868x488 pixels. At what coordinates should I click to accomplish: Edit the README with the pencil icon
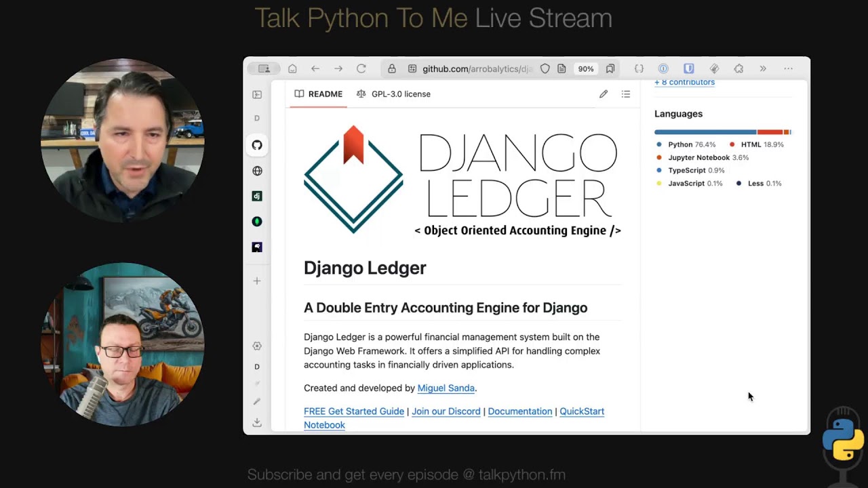pyautogui.click(x=604, y=94)
